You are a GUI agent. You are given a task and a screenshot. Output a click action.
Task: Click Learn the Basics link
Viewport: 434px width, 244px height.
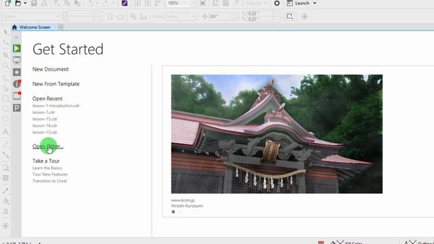coord(47,168)
